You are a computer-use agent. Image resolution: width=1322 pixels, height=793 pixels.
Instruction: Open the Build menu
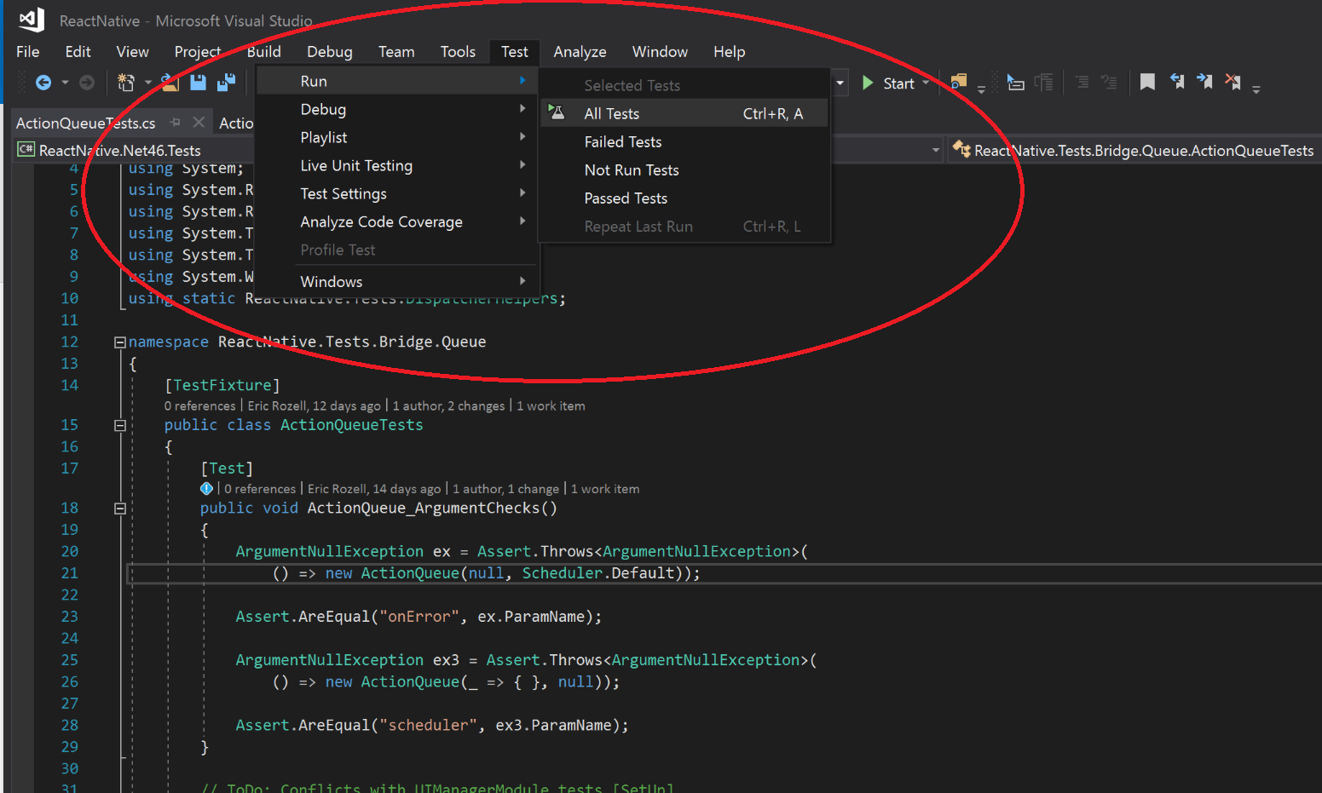pos(264,52)
